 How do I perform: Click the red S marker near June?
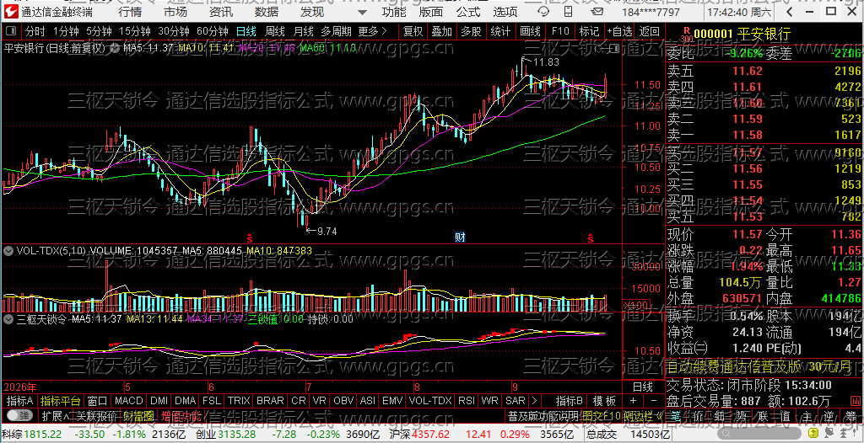pos(249,238)
